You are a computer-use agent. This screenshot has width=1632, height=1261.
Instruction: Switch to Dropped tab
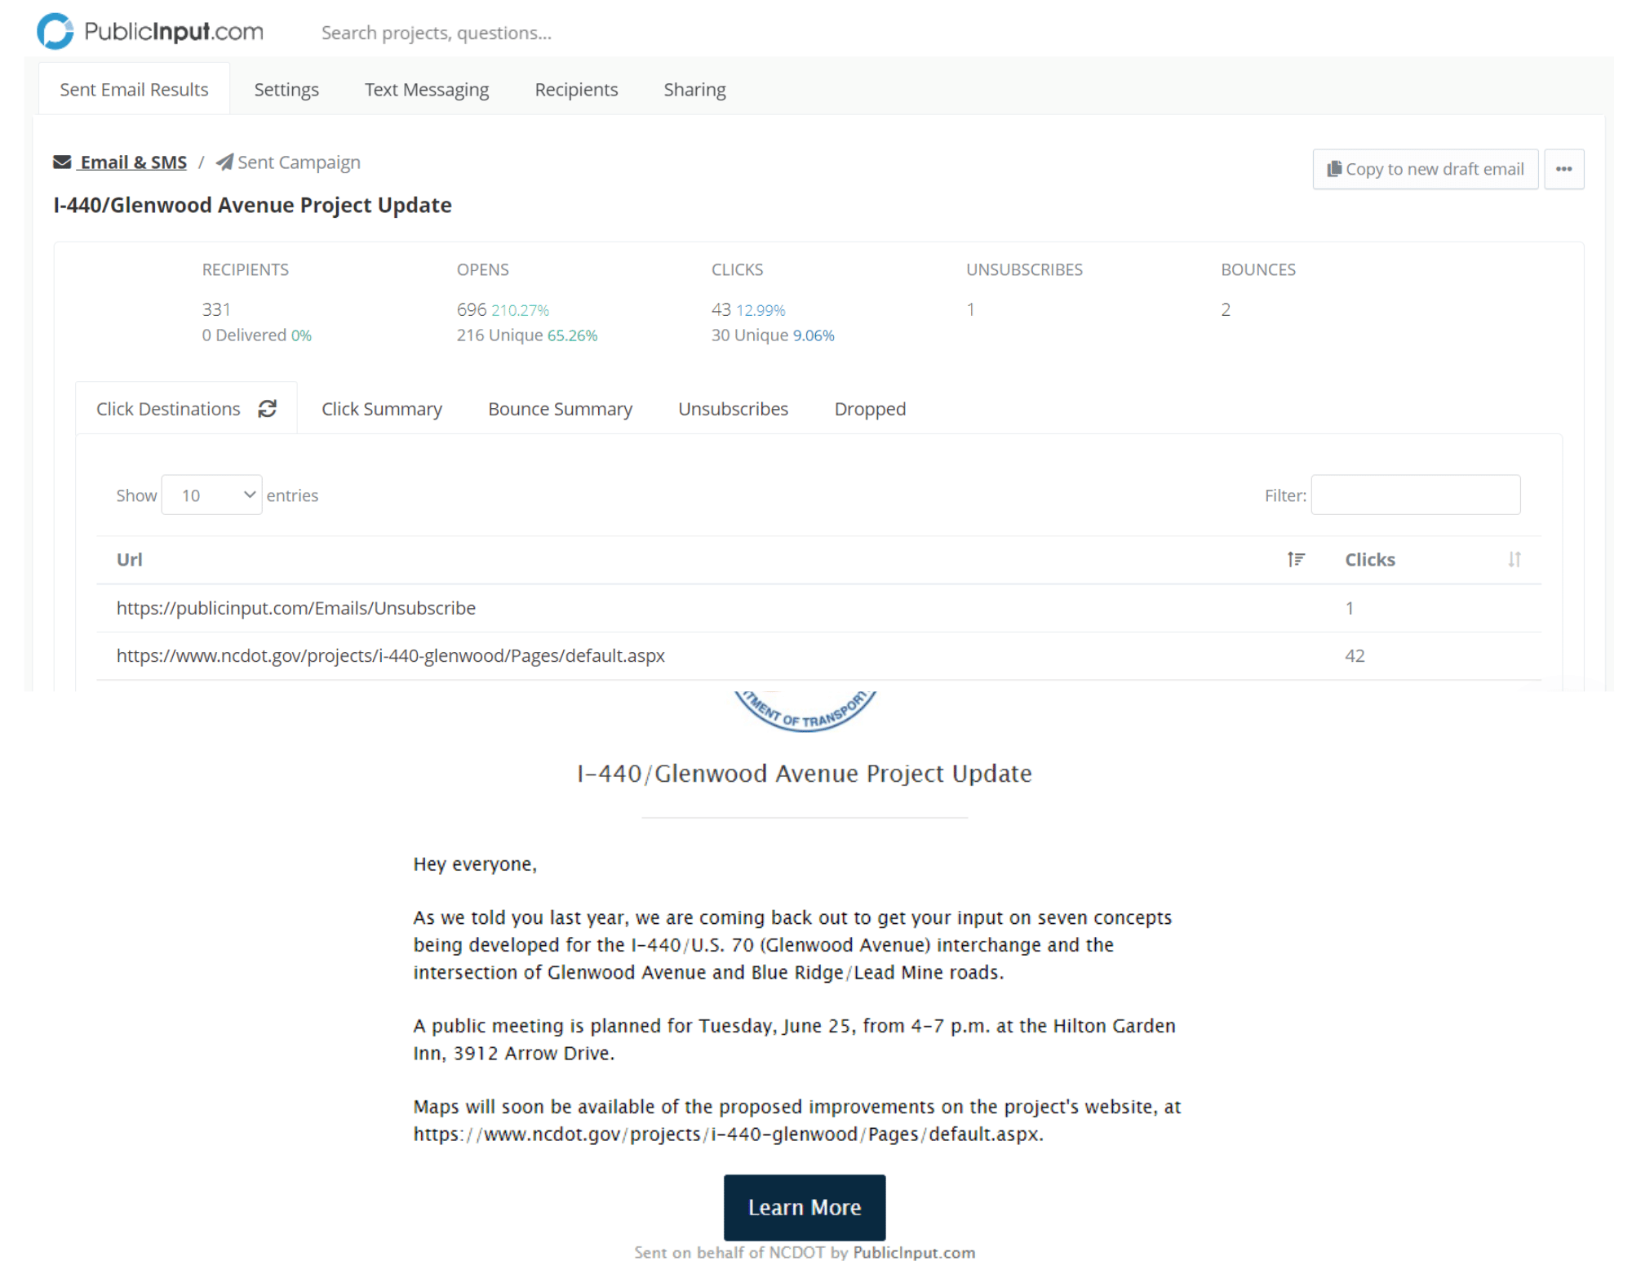(870, 408)
